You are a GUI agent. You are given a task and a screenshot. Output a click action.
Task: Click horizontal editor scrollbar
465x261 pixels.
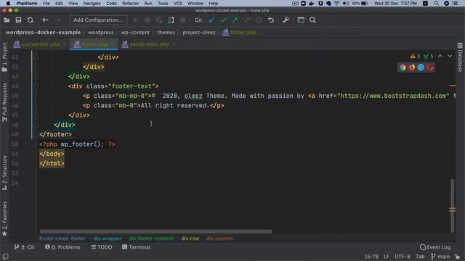(x=155, y=231)
